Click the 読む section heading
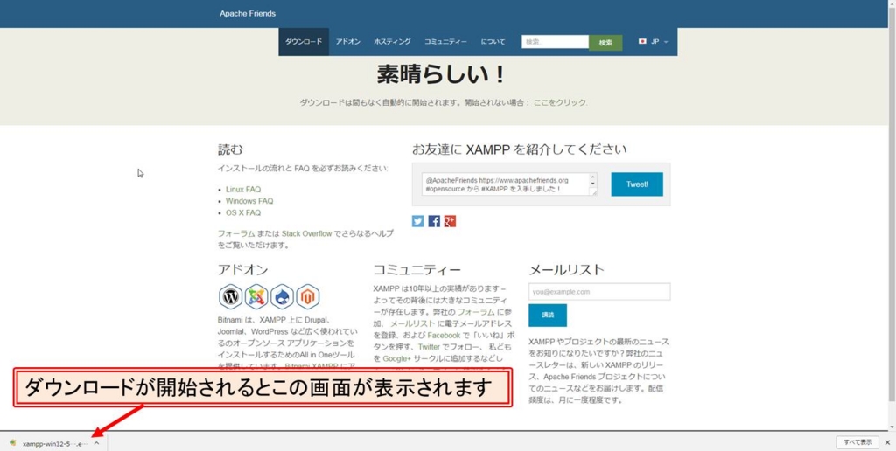 pyautogui.click(x=230, y=149)
